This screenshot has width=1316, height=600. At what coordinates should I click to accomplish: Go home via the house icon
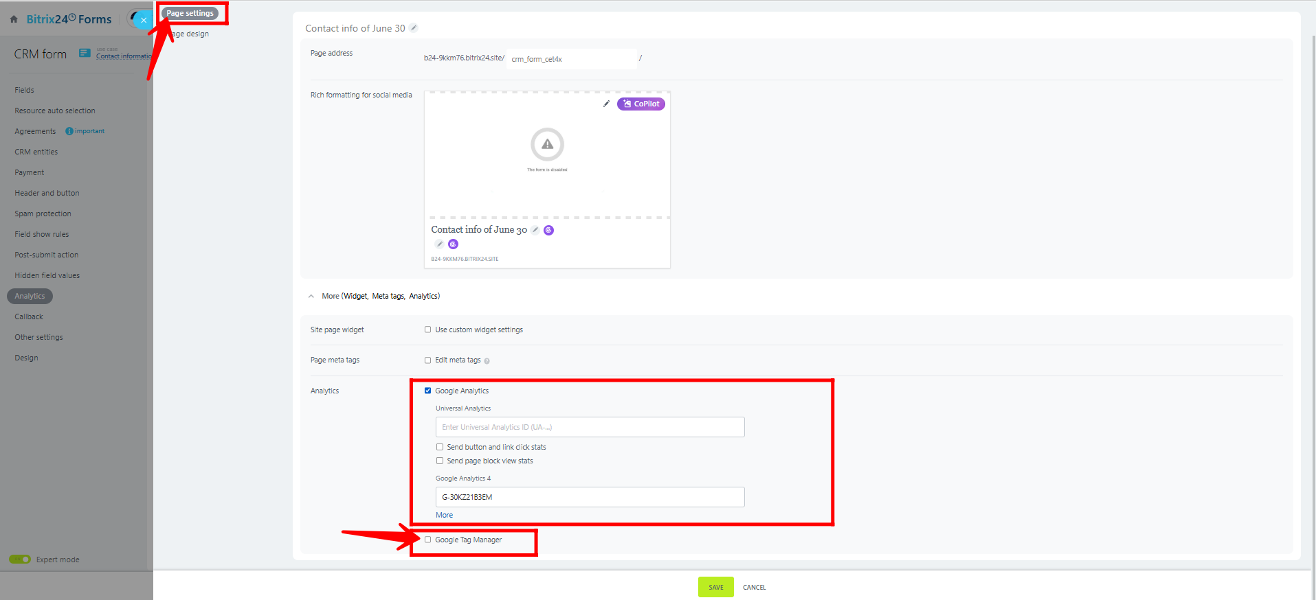(x=14, y=19)
